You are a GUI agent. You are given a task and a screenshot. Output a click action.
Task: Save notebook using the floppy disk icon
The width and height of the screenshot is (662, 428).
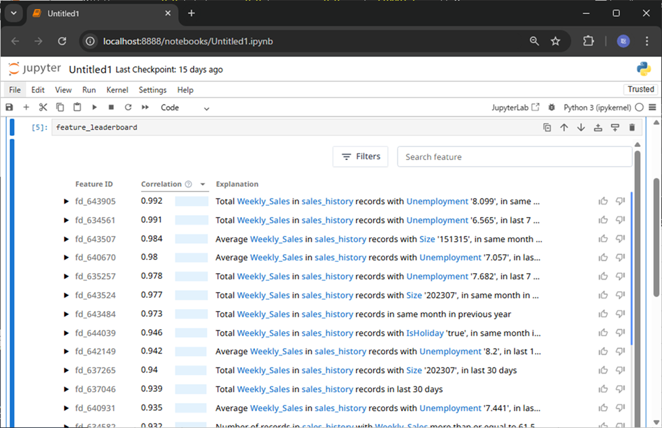(x=9, y=107)
